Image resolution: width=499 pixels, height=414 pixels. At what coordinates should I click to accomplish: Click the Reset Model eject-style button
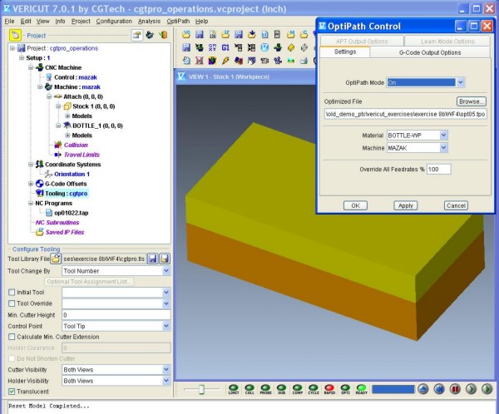[423, 389]
